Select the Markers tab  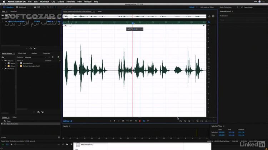coord(34,53)
